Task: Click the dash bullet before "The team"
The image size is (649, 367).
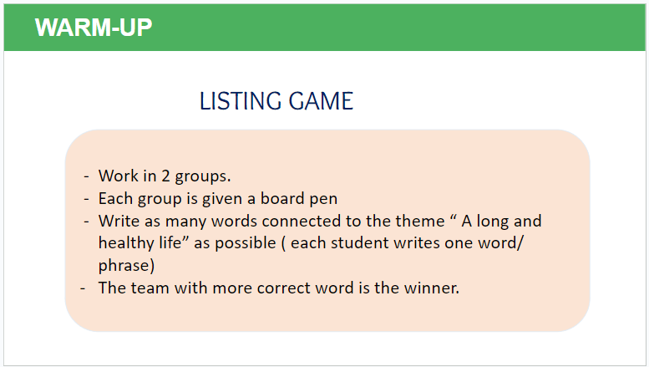Action: [x=83, y=288]
